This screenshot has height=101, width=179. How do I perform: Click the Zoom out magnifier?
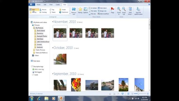coord(124,11)
